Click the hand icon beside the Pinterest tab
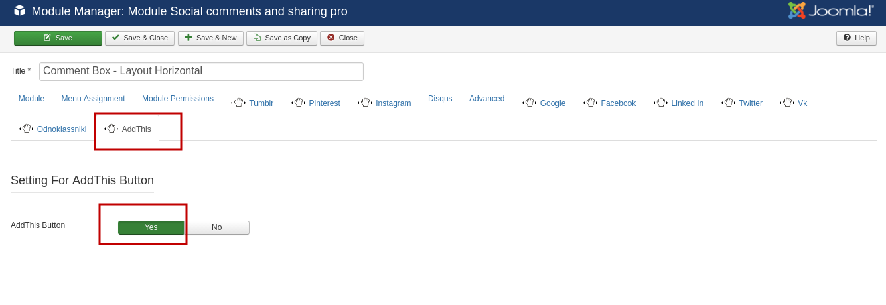The height and width of the screenshot is (305, 886). tap(298, 103)
